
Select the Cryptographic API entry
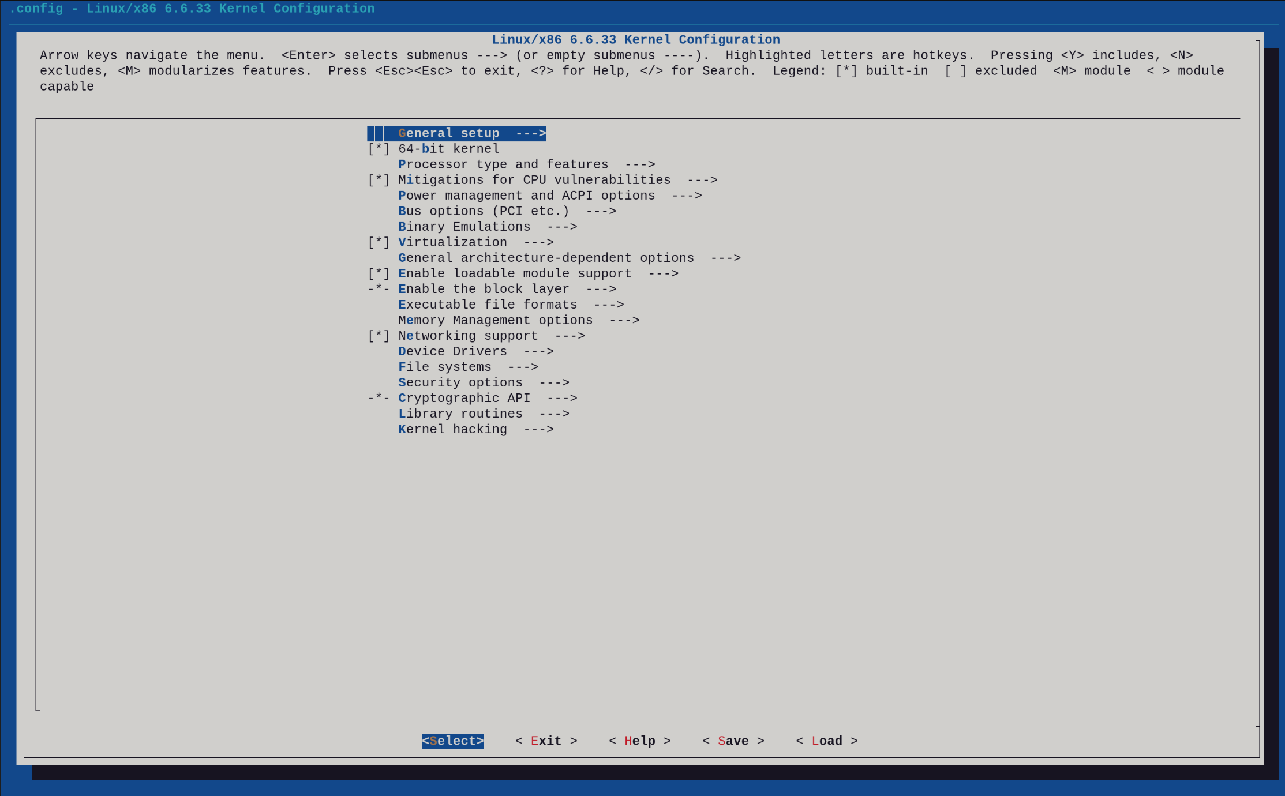[x=472, y=398]
